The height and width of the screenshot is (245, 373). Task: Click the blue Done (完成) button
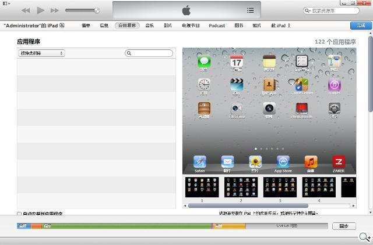tap(361, 26)
